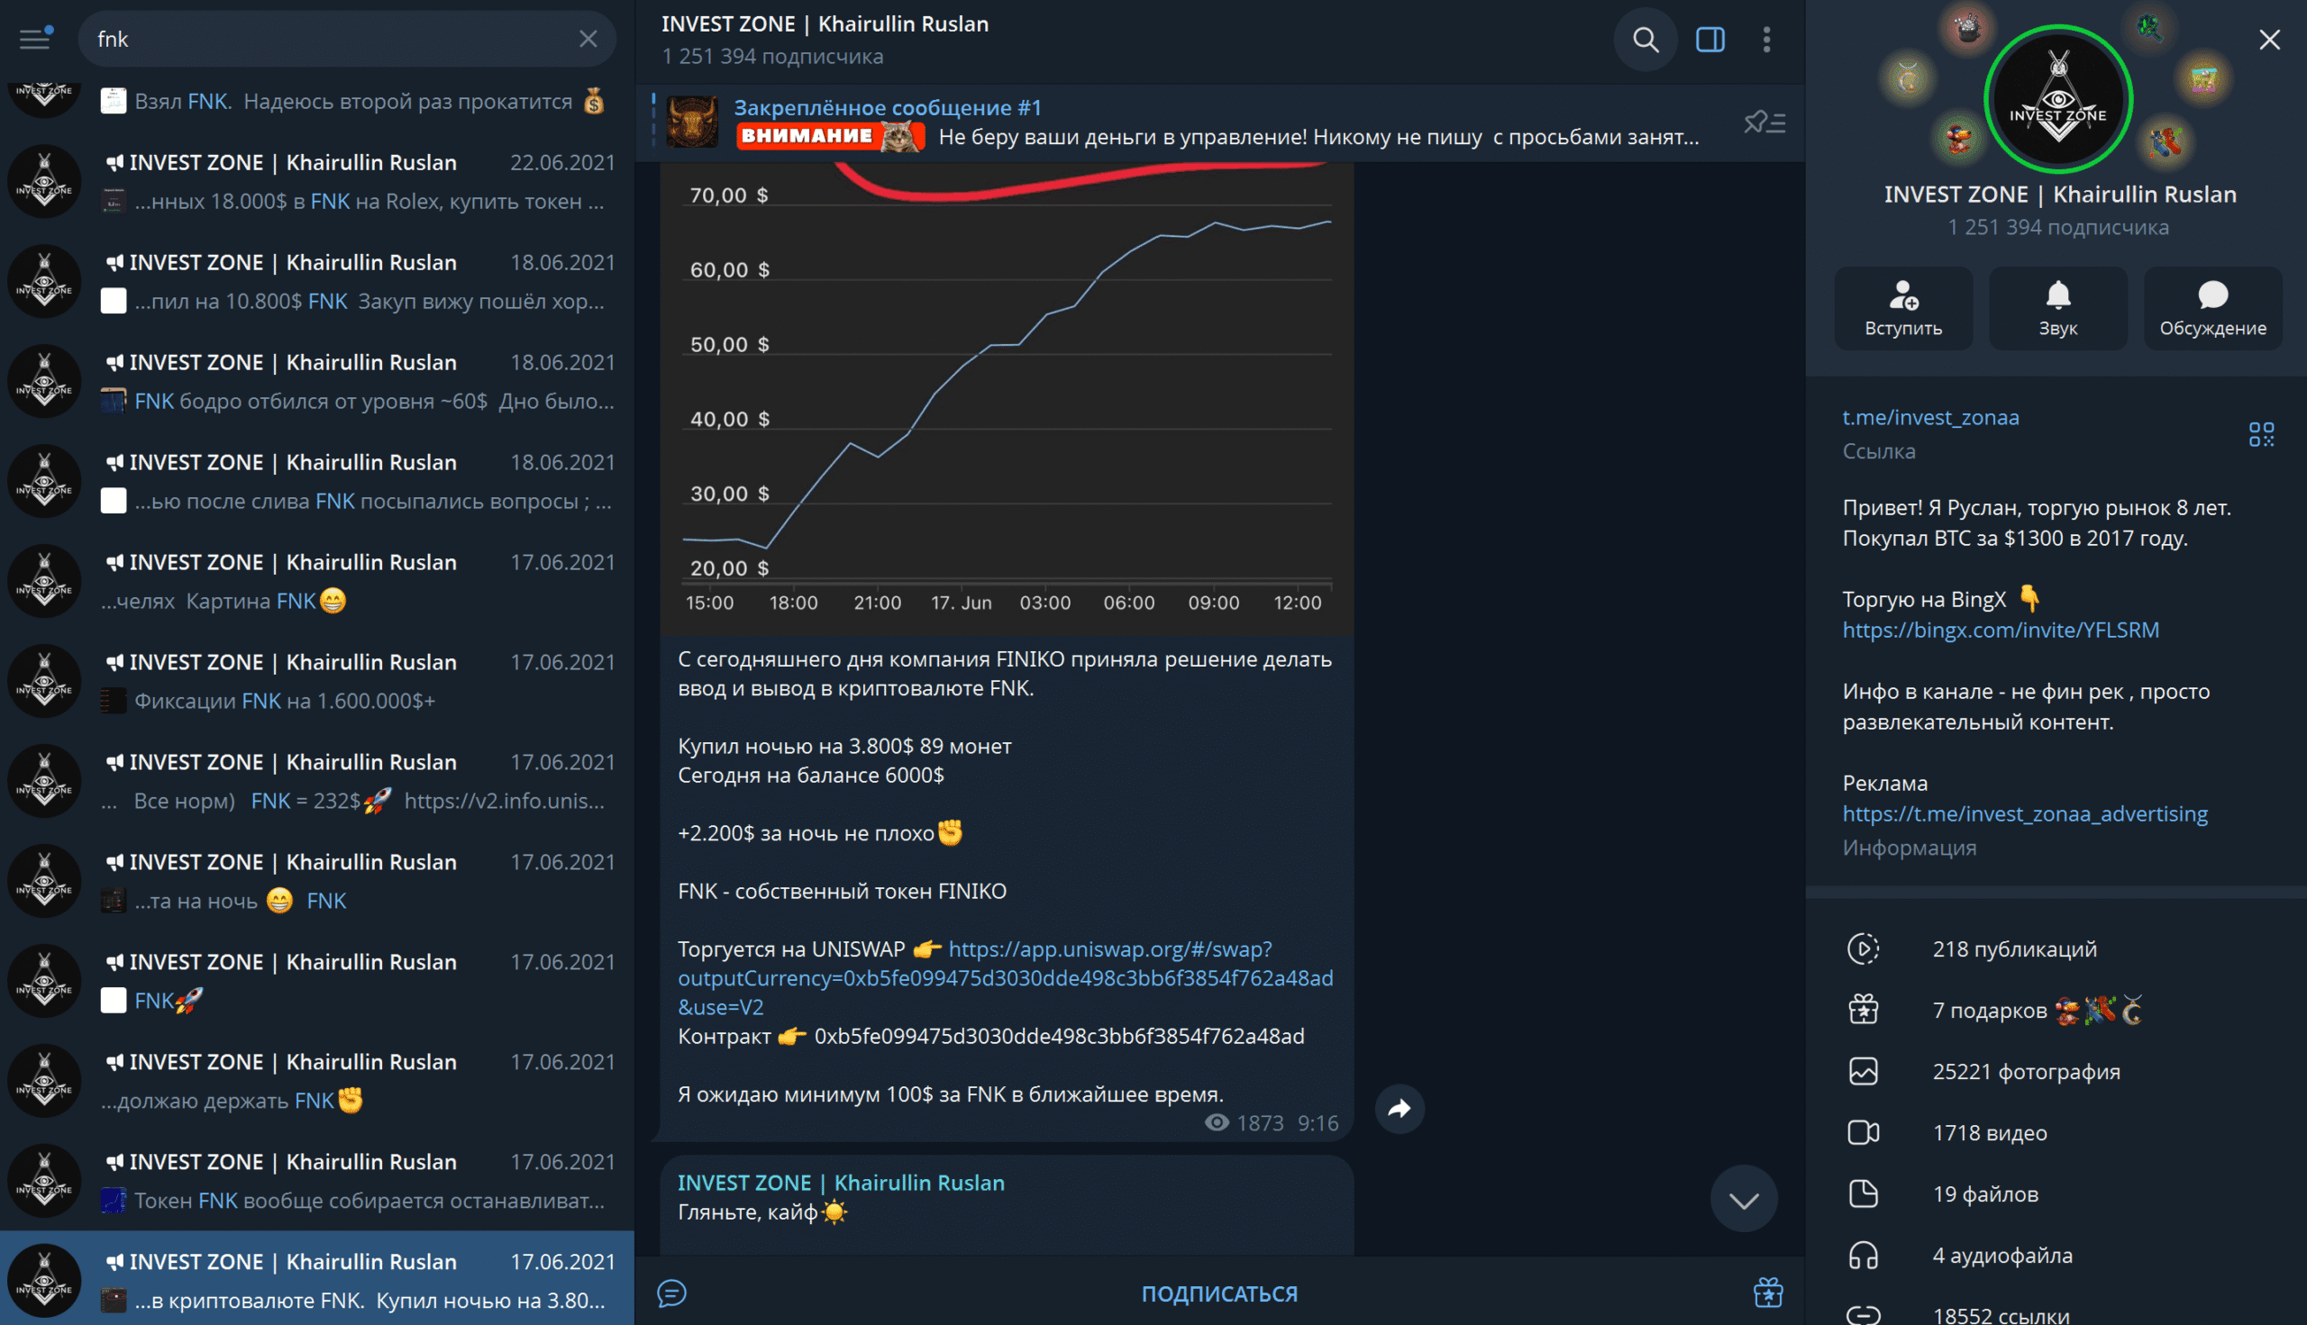Open the 1718 видео section
The height and width of the screenshot is (1325, 2307).
coord(2056,1133)
